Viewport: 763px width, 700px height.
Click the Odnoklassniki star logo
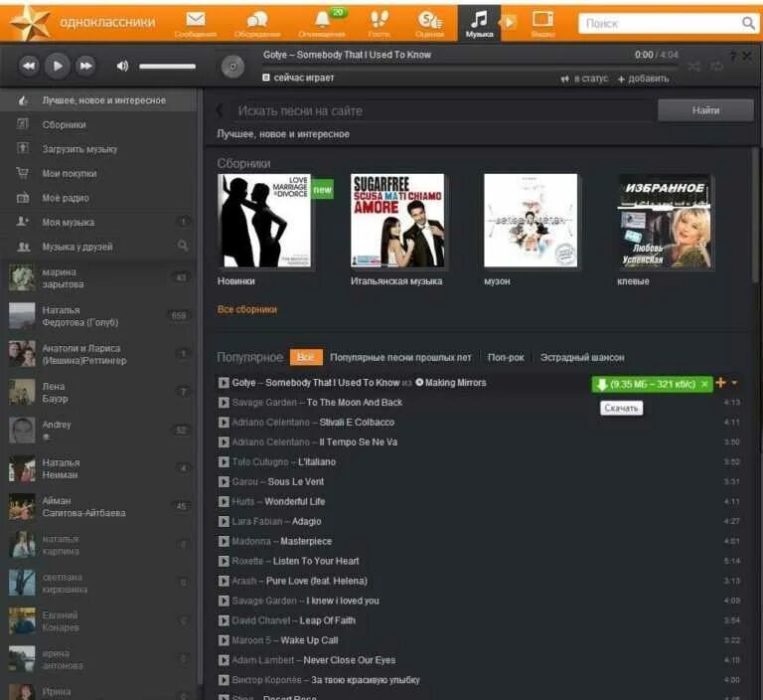coord(29,22)
